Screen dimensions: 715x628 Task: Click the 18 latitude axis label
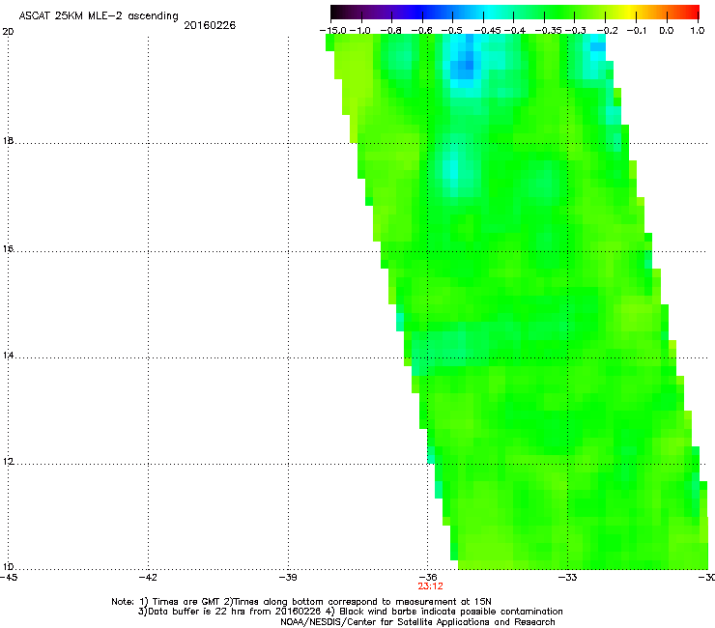pos(8,140)
